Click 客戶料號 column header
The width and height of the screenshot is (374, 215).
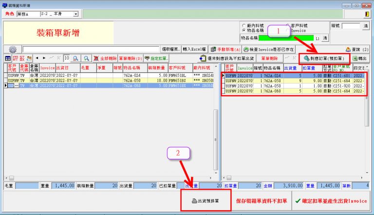(x=180, y=68)
